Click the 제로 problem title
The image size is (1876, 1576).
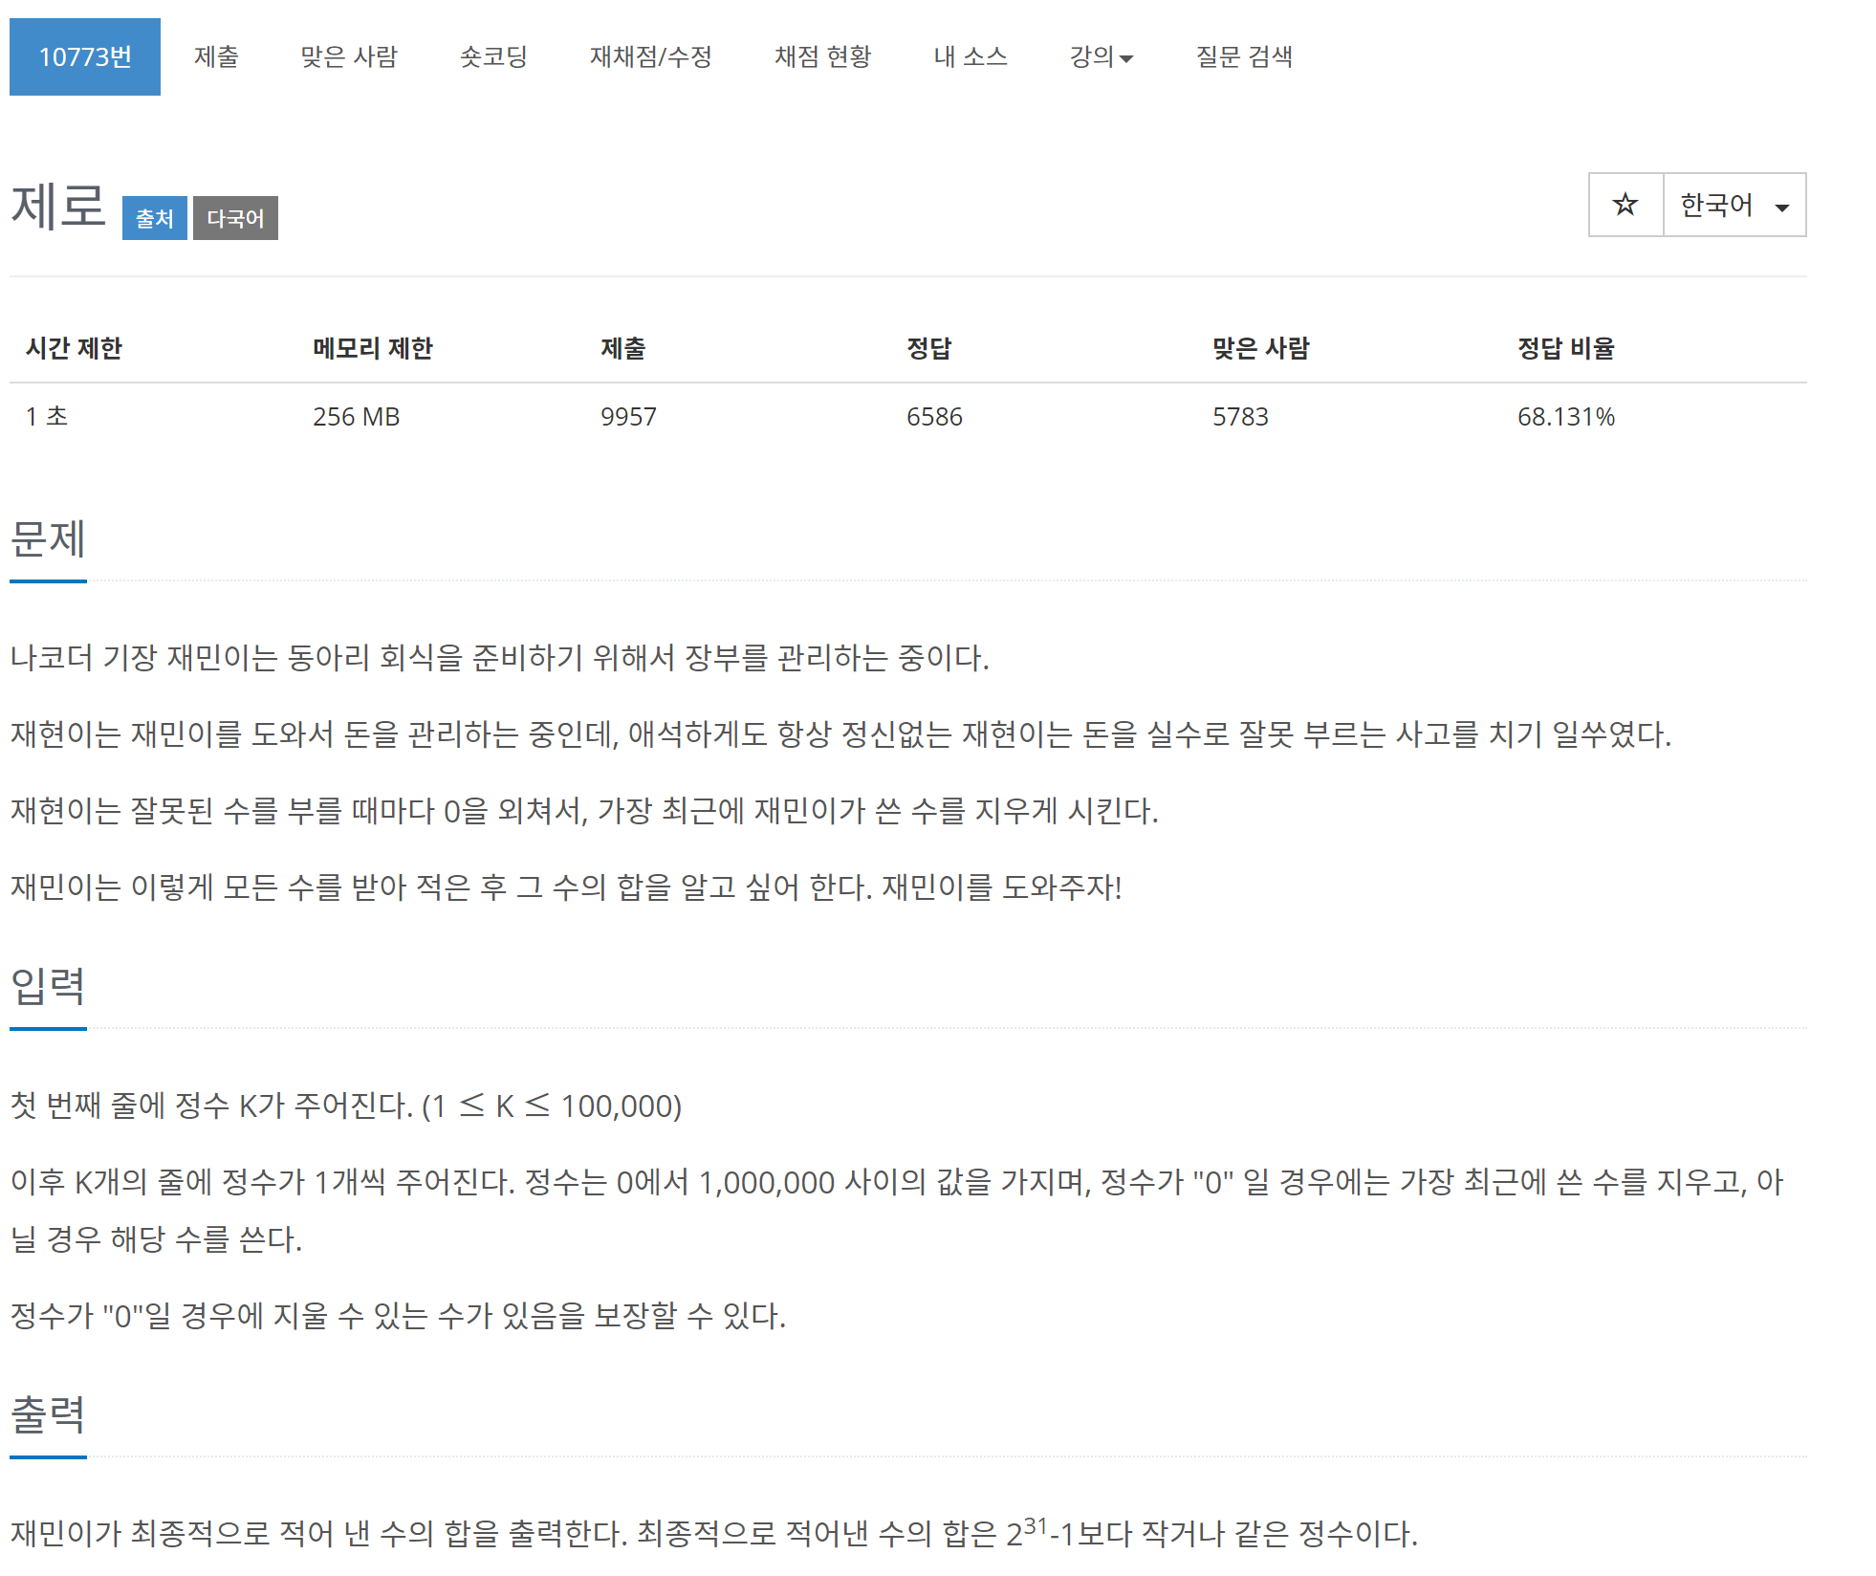point(58,206)
